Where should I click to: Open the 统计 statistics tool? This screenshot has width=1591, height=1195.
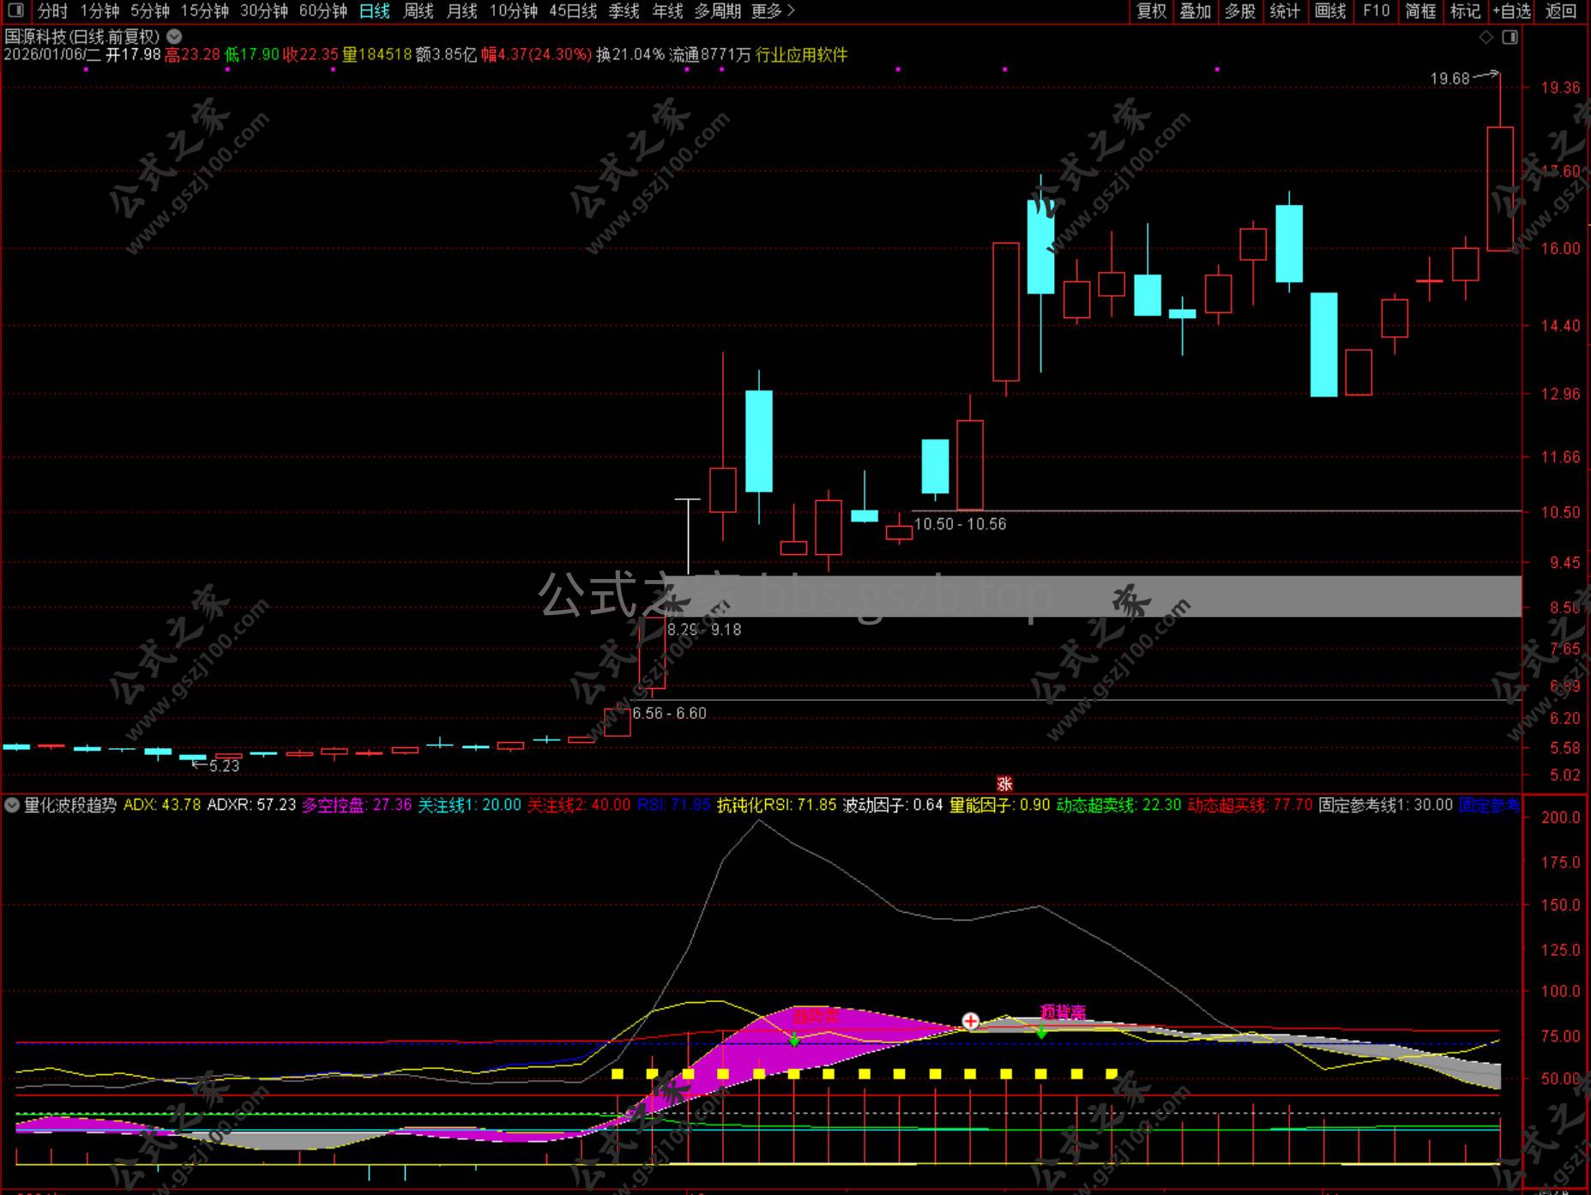pyautogui.click(x=1285, y=11)
